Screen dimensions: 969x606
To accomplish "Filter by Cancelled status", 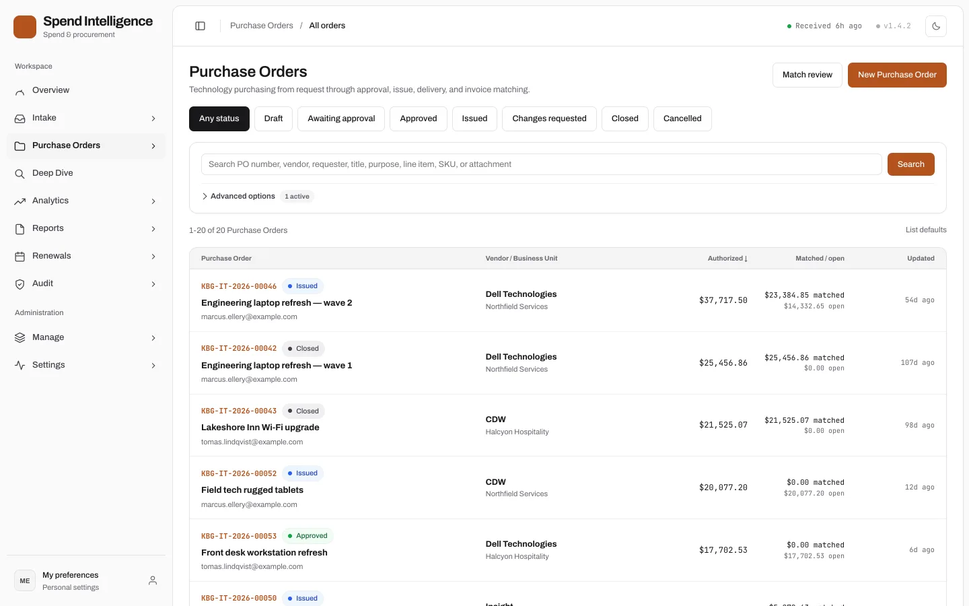I will [x=682, y=119].
